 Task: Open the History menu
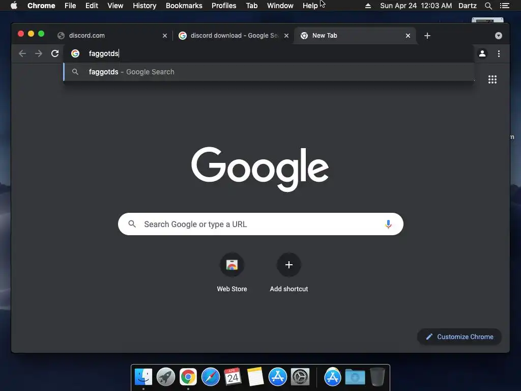pos(144,6)
